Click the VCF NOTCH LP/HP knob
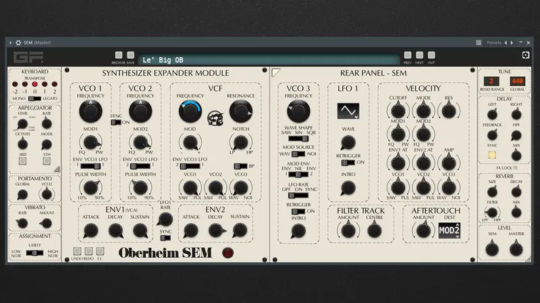This screenshot has width=540, height=303. point(241,142)
